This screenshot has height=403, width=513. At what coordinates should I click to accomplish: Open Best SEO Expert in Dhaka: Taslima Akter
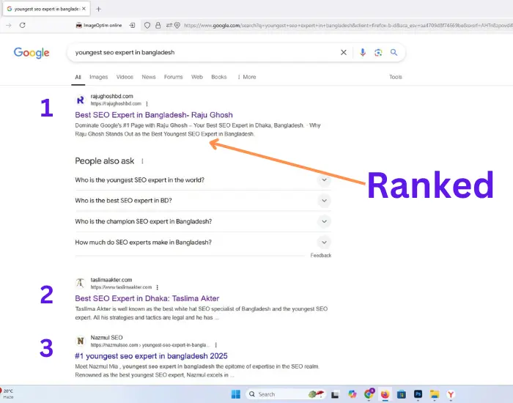pyautogui.click(x=147, y=298)
